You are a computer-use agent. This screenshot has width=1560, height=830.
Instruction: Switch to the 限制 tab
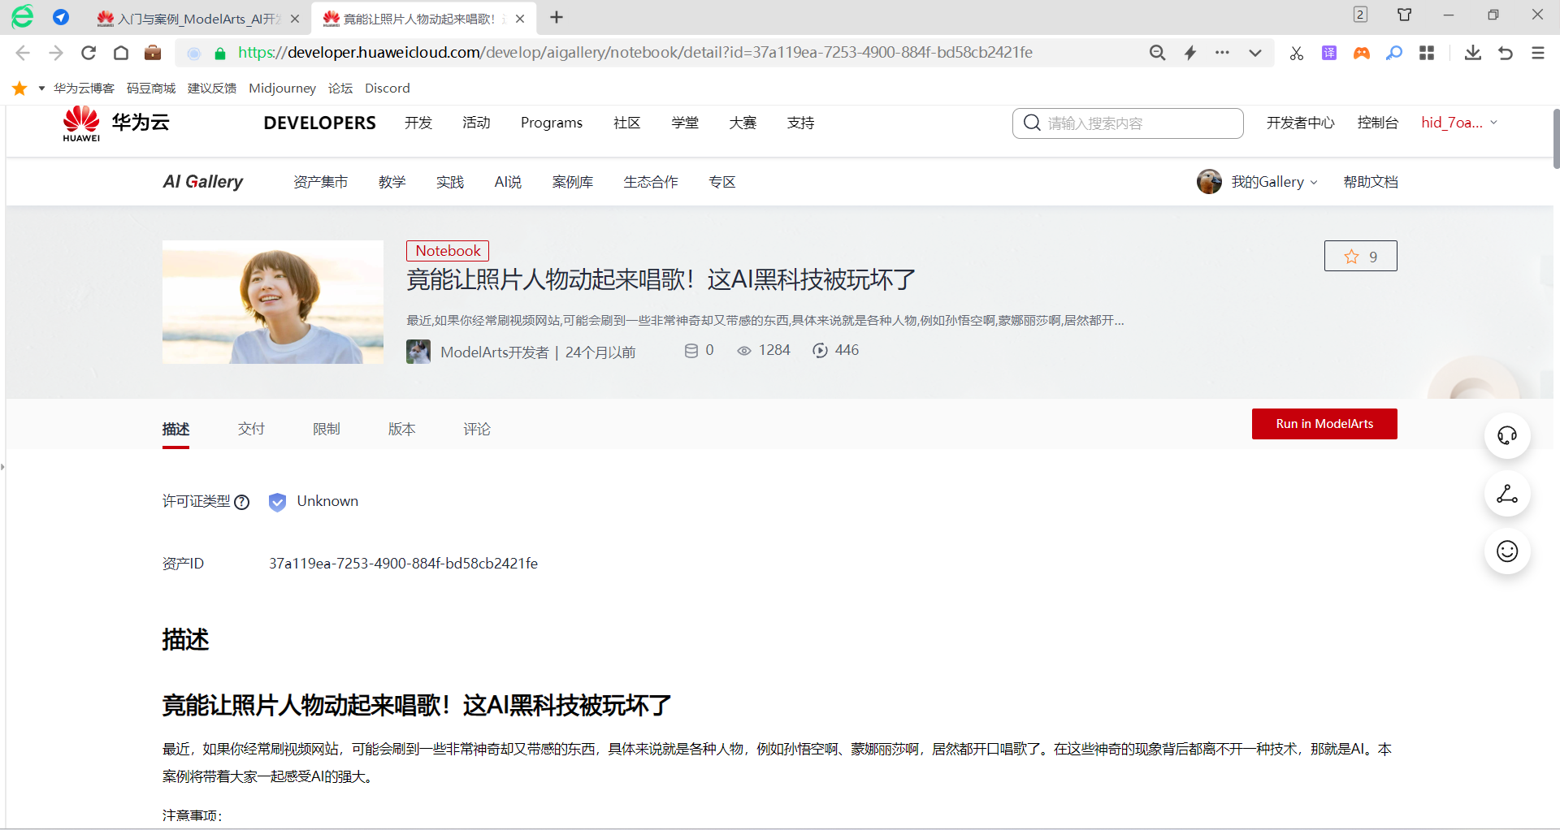(x=327, y=429)
